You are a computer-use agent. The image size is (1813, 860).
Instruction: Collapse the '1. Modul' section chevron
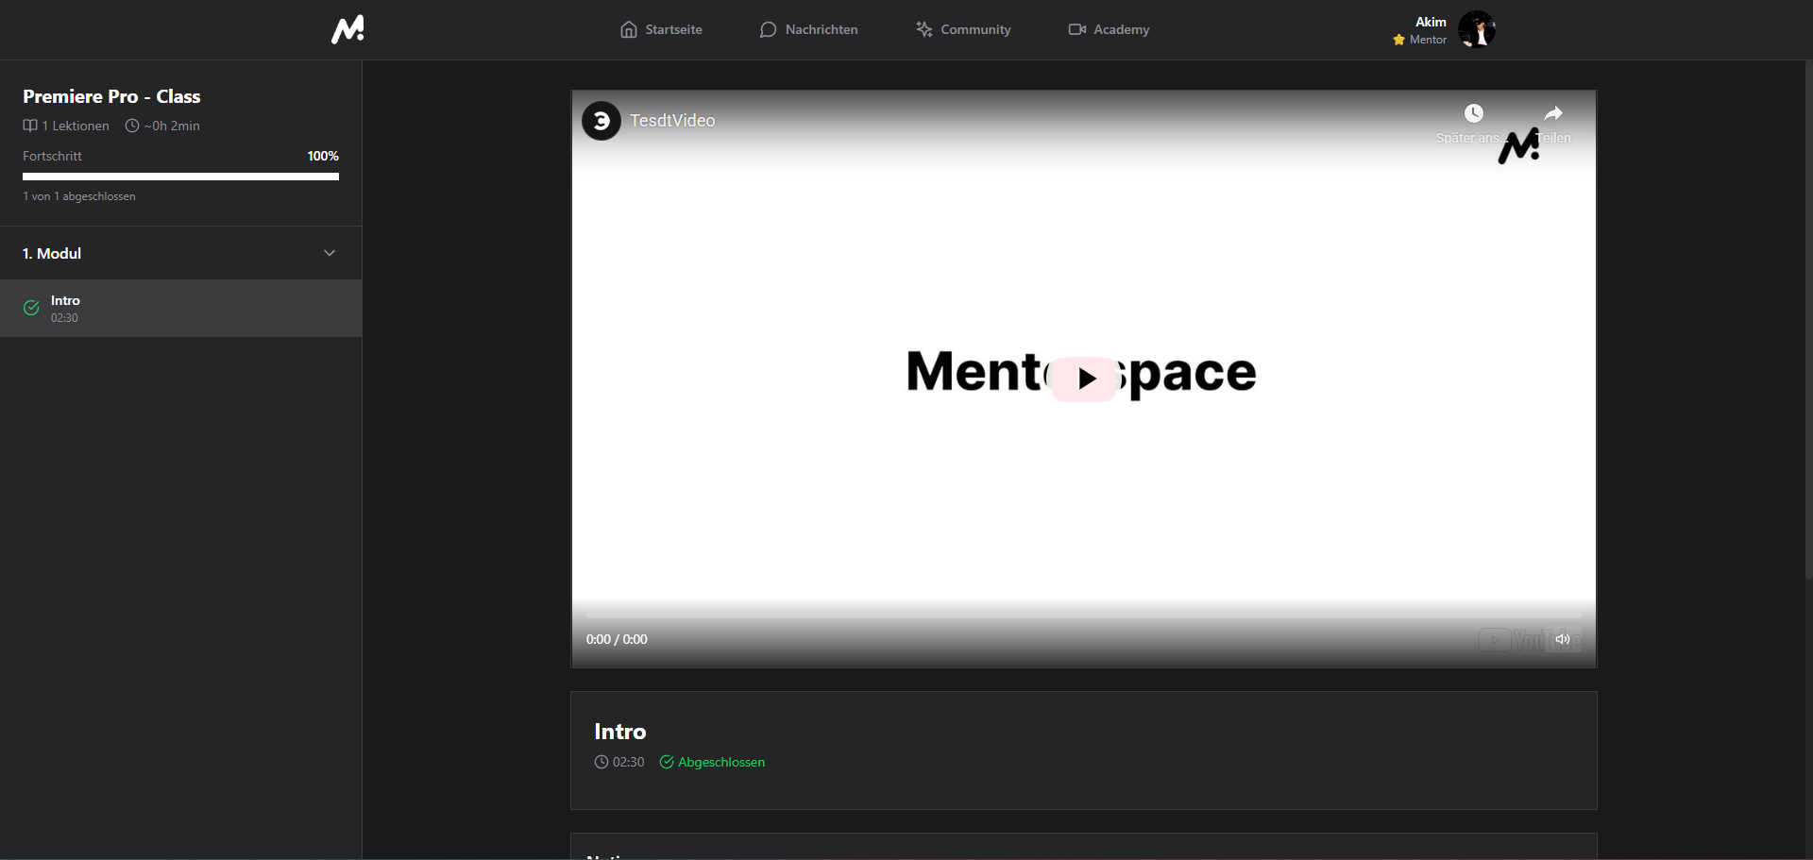point(330,253)
